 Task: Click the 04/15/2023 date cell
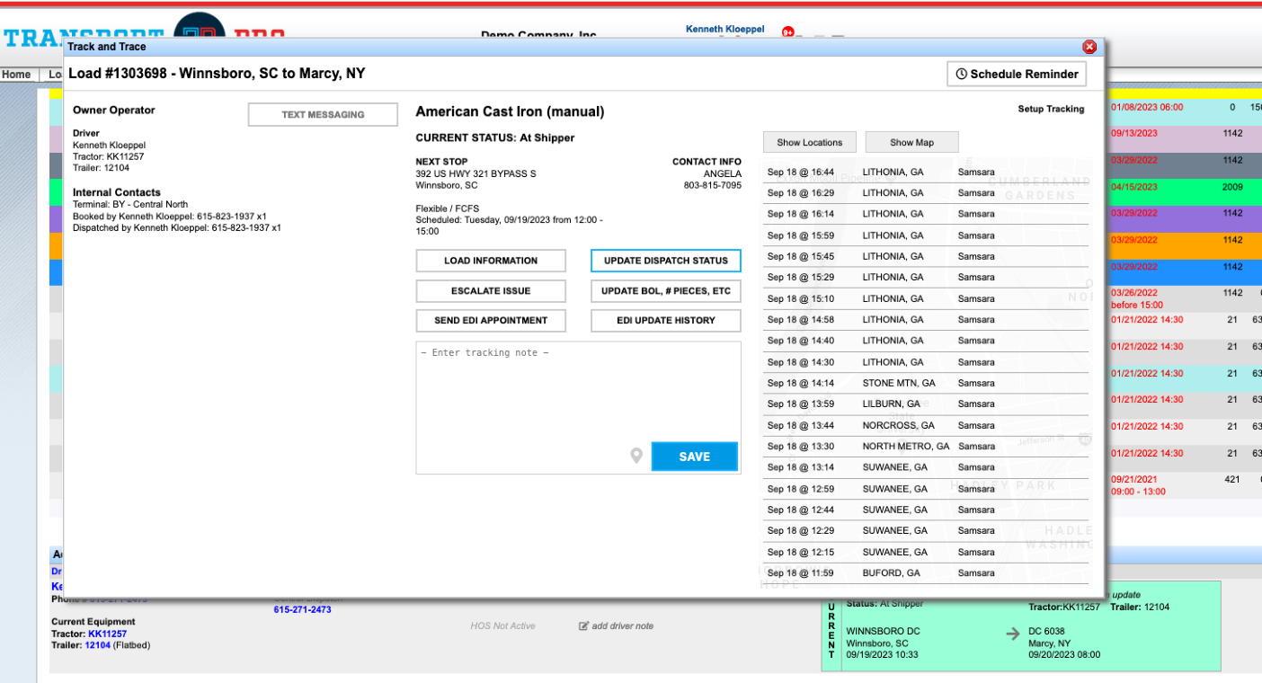[x=1134, y=187]
